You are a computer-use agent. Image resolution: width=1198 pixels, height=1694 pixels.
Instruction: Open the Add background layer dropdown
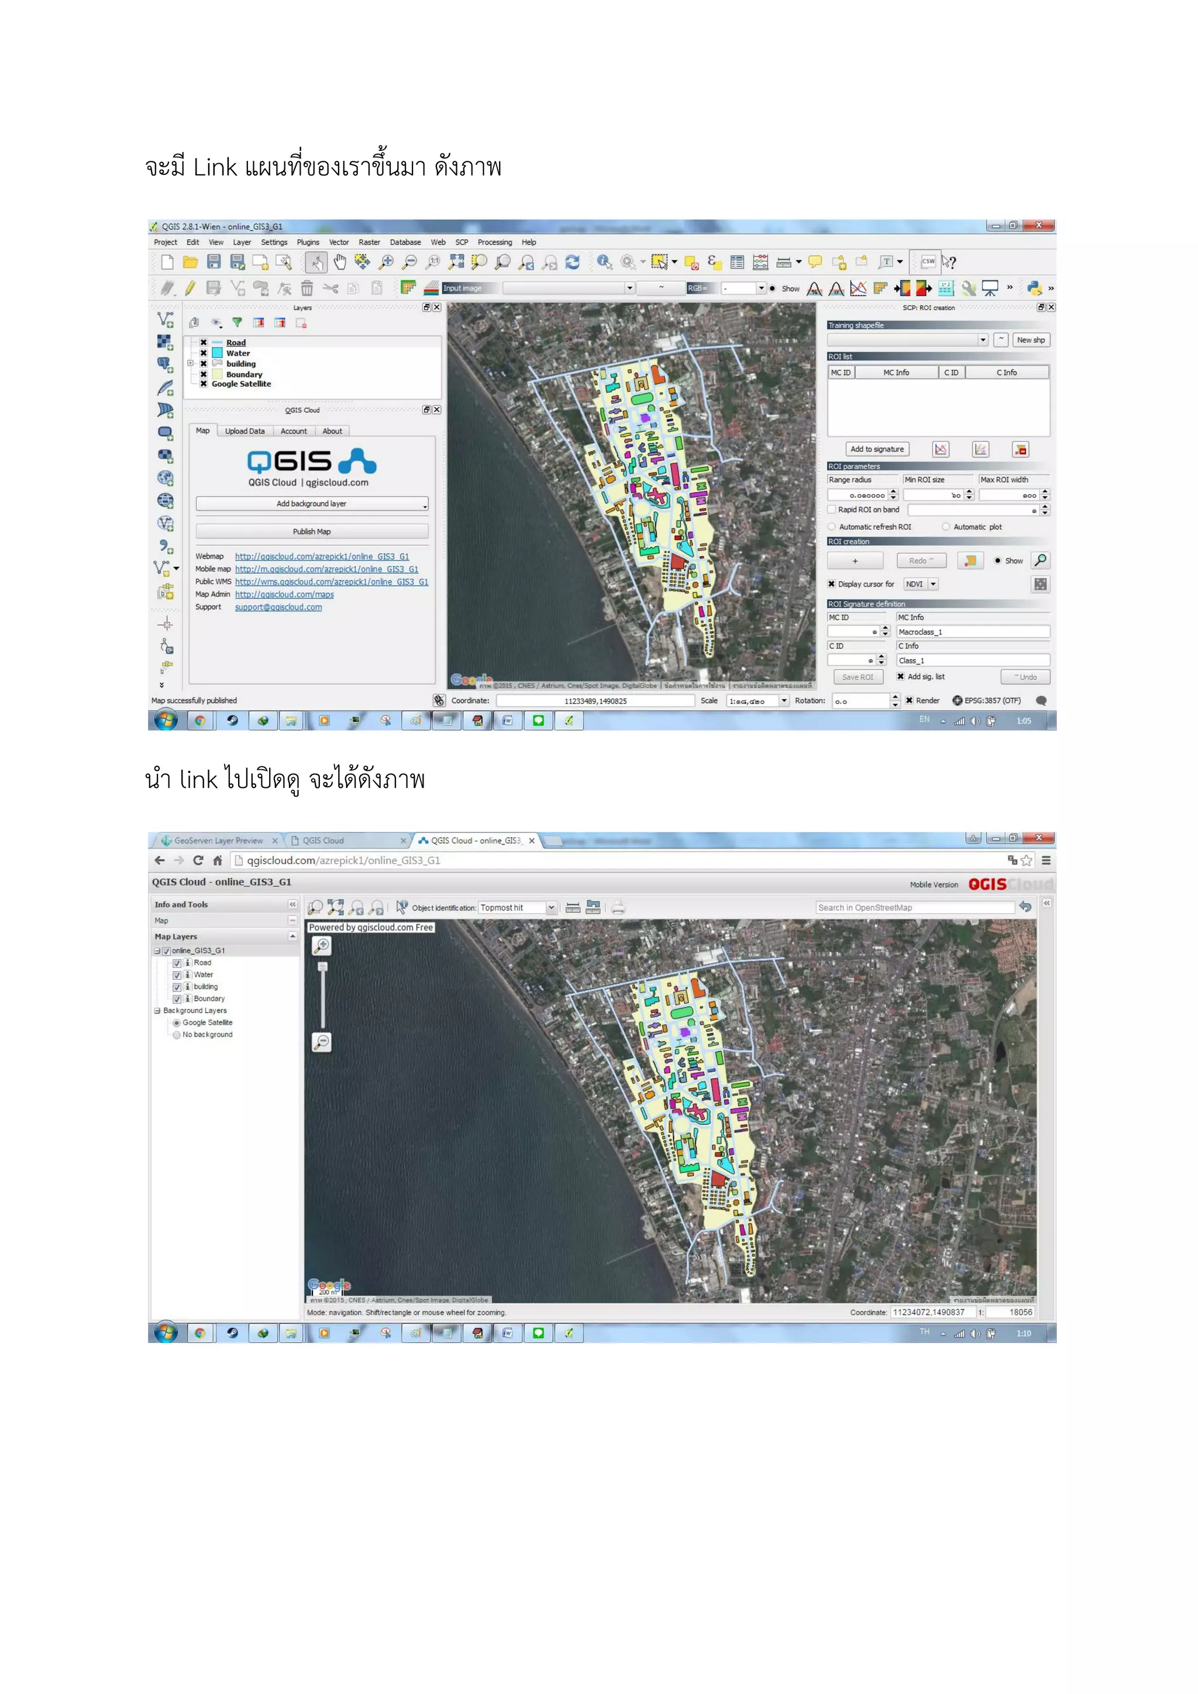coord(312,504)
